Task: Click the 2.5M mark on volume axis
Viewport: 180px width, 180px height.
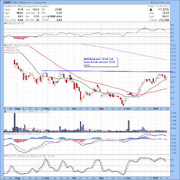Action: pyautogui.click(x=174, y=113)
